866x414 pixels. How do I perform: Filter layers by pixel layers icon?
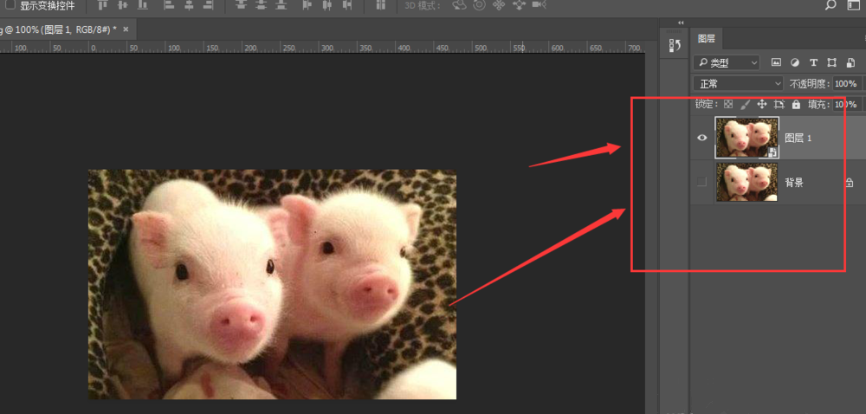(x=776, y=63)
